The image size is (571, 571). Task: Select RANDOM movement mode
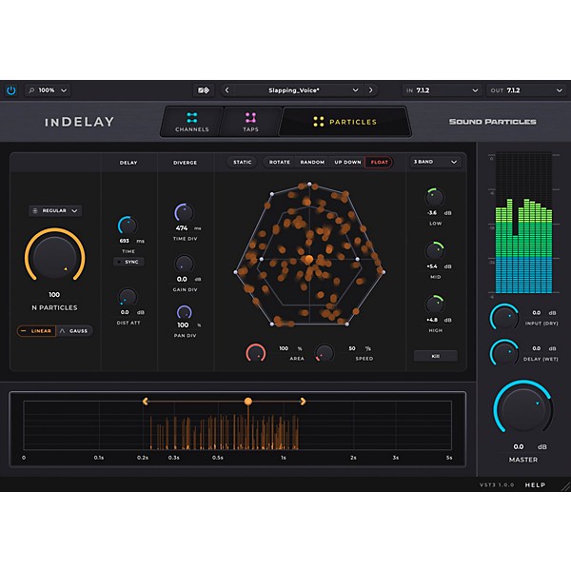pyautogui.click(x=312, y=162)
